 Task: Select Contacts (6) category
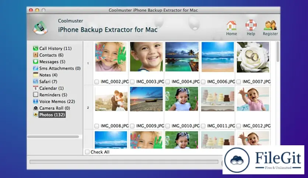[x=51, y=55]
